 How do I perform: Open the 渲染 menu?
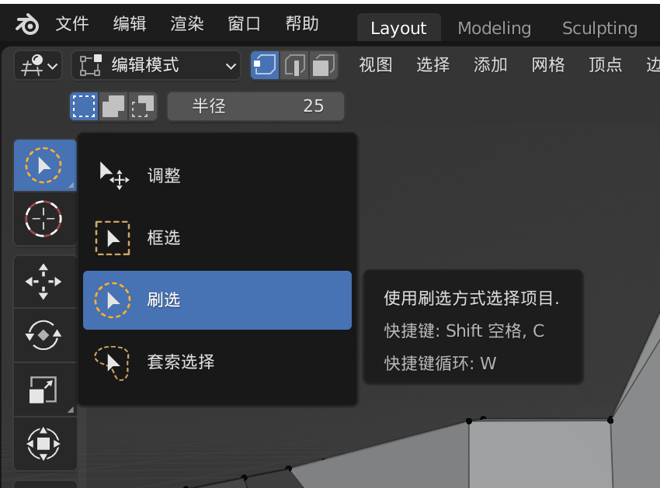[x=187, y=23]
